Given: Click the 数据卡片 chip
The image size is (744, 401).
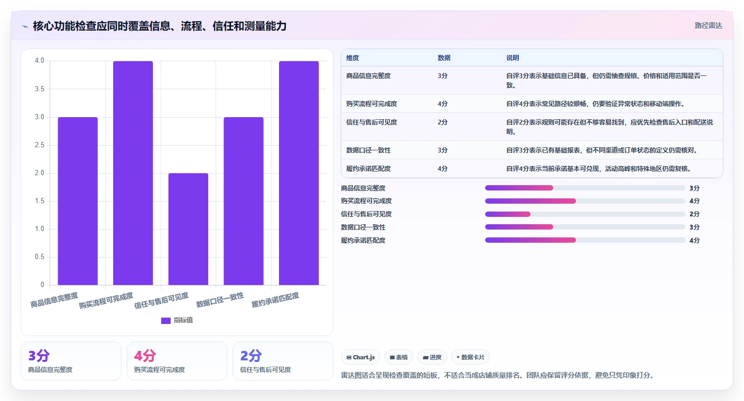Looking at the screenshot, I should click(470, 357).
